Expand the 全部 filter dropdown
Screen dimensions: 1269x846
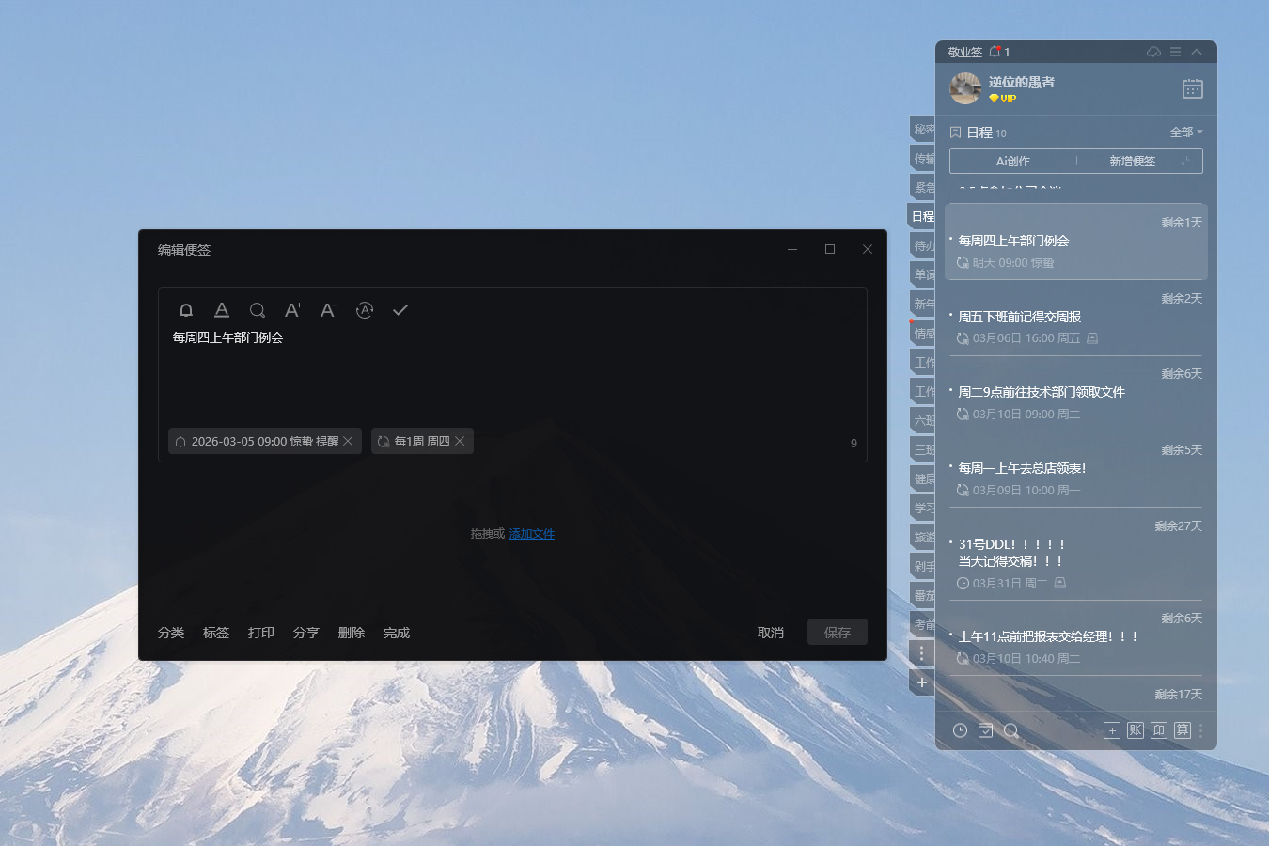coord(1186,133)
